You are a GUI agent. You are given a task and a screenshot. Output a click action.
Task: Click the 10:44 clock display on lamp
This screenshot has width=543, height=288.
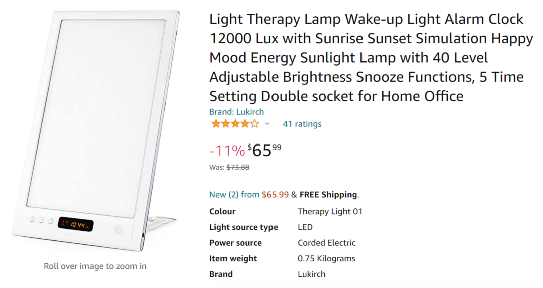[x=75, y=224]
